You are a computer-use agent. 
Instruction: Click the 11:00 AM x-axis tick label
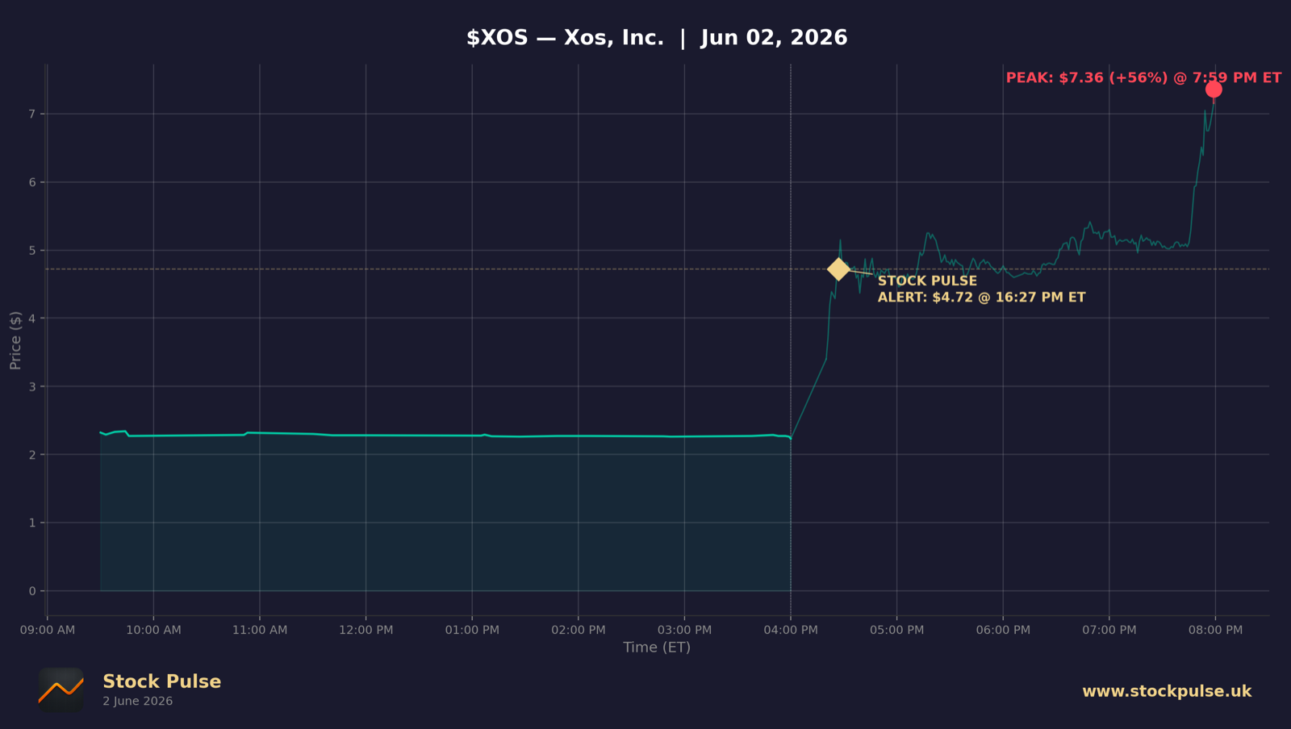260,630
